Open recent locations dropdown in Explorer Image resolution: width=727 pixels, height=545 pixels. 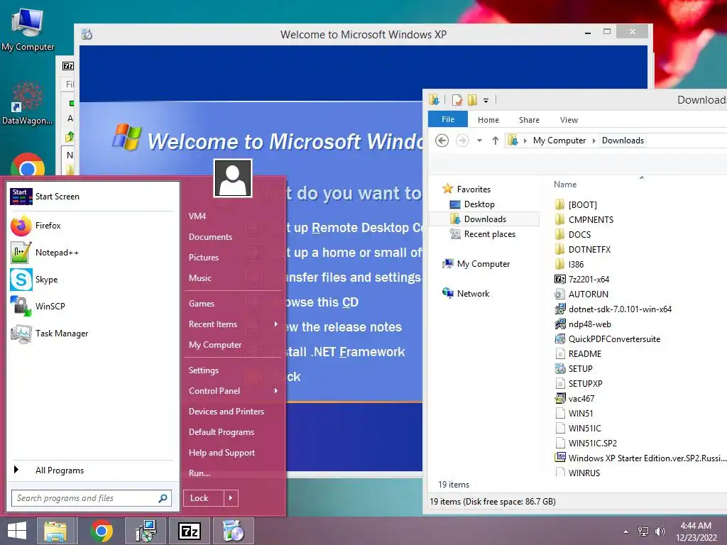479,141
